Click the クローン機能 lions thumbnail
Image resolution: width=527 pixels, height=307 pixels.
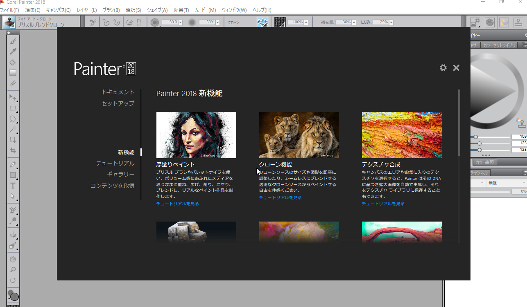(x=299, y=135)
